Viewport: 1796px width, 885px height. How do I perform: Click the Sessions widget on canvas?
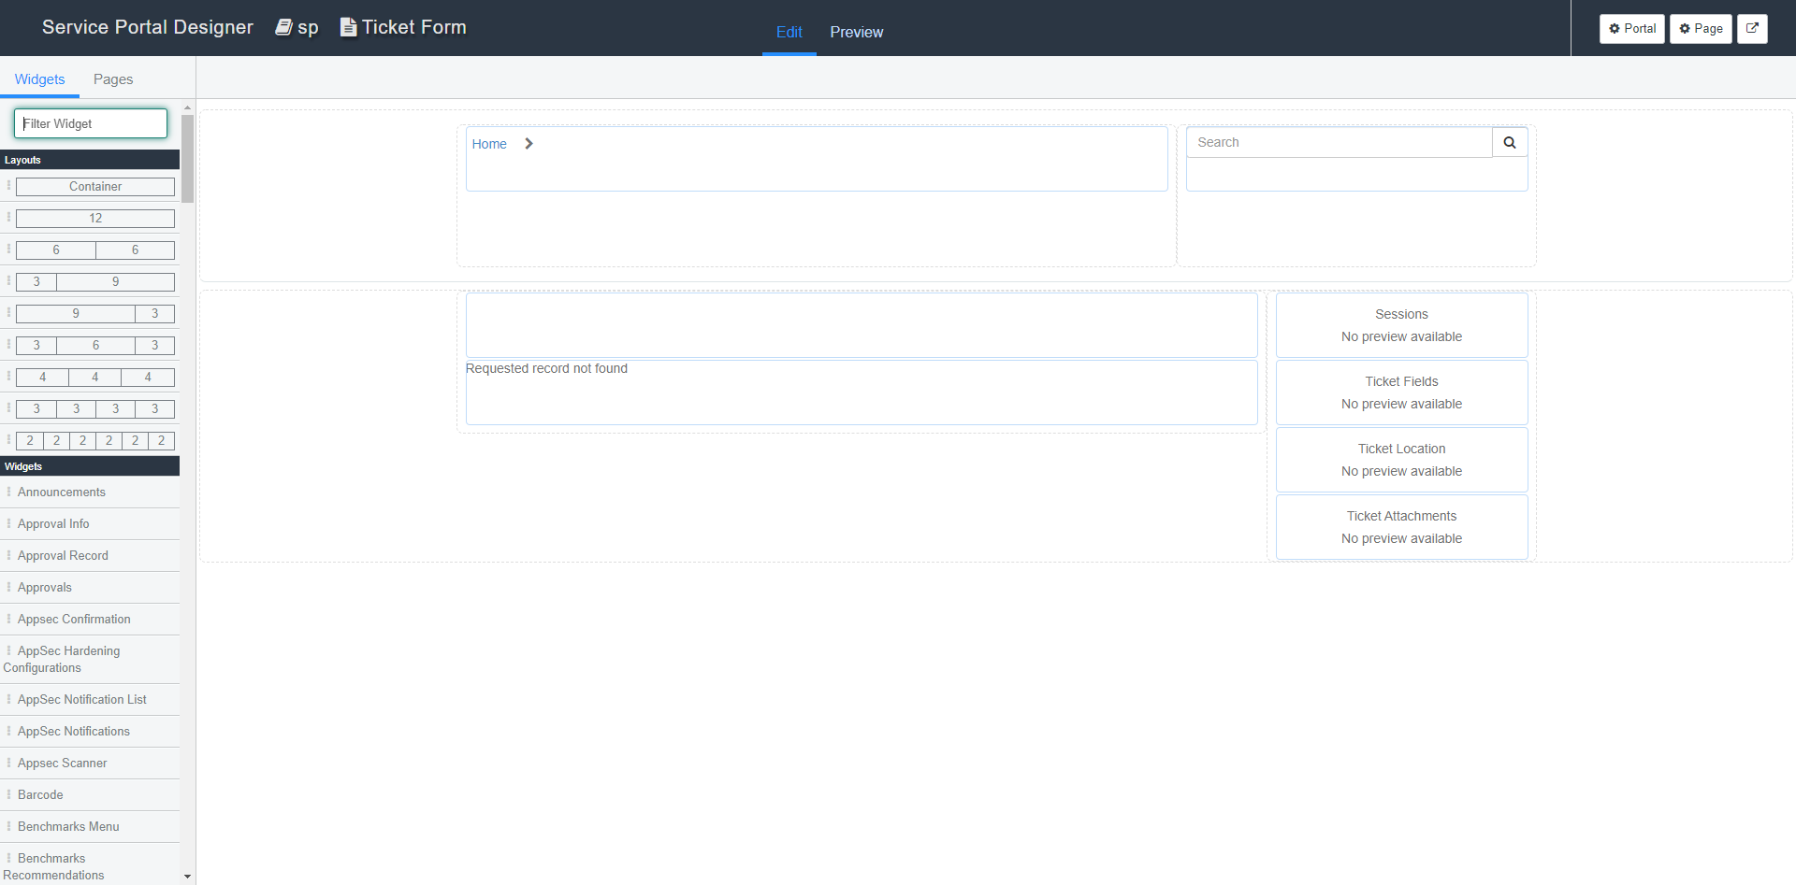[1401, 325]
